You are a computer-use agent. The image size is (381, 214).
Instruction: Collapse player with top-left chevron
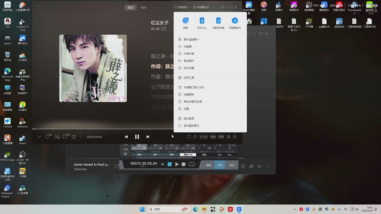click(x=40, y=6)
